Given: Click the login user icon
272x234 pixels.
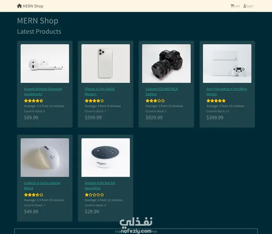Looking at the screenshot, I should click(x=245, y=6).
